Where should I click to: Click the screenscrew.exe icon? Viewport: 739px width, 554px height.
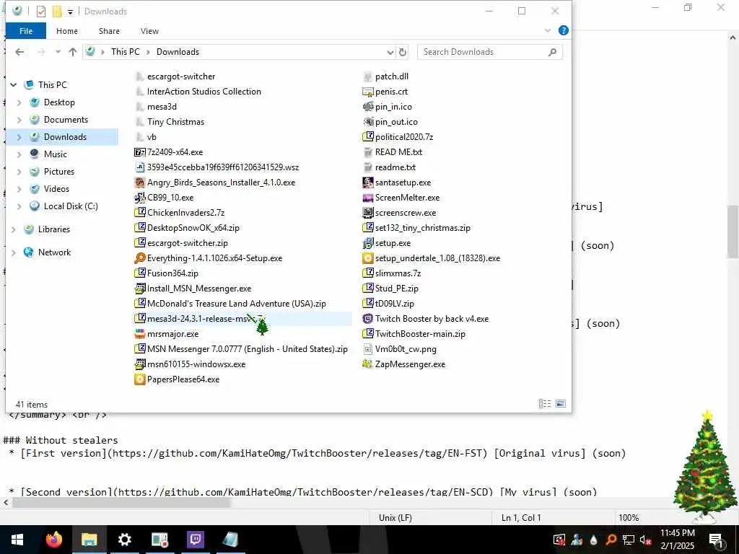click(x=367, y=213)
